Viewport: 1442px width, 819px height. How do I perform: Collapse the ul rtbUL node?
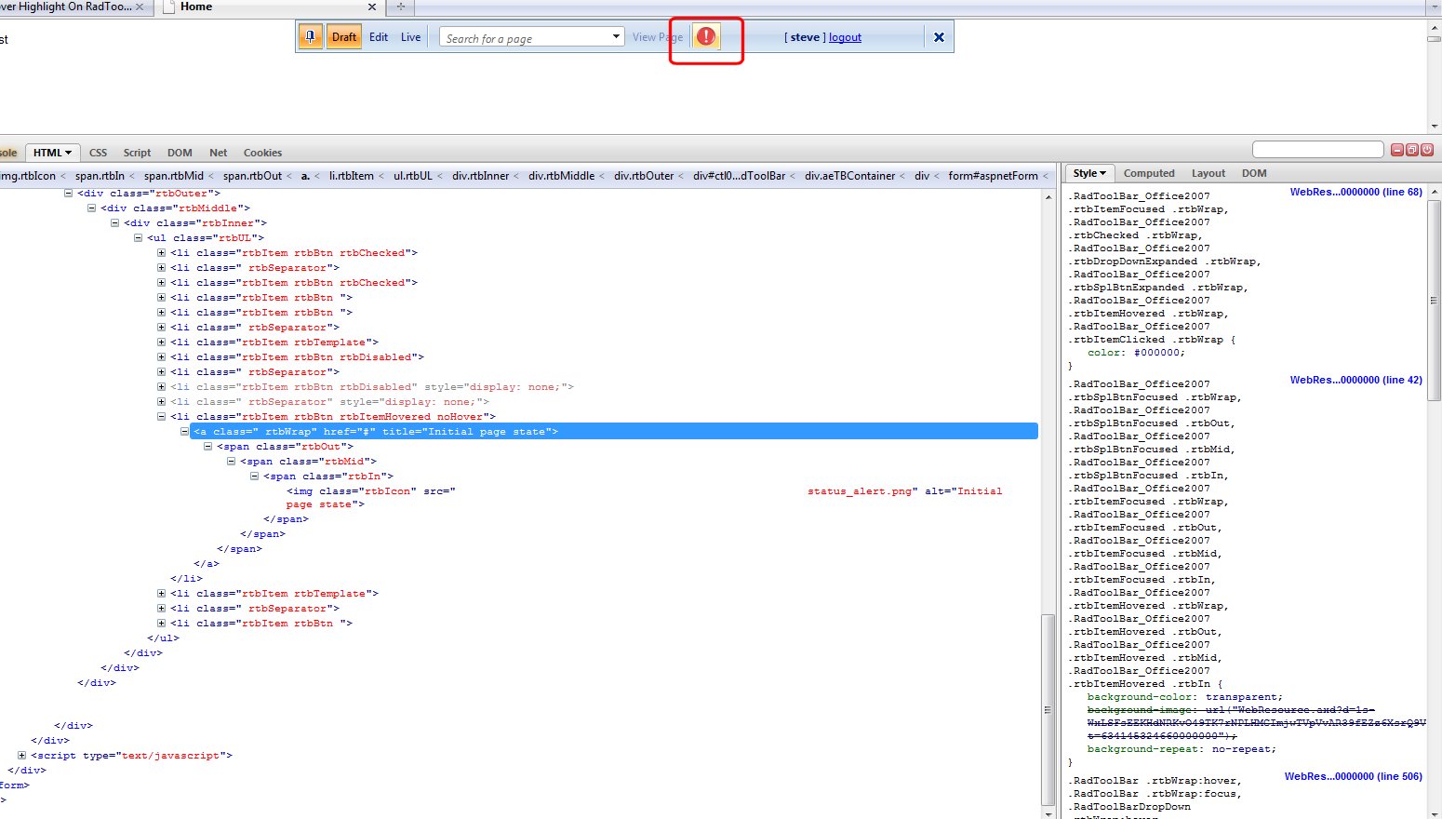(138, 238)
